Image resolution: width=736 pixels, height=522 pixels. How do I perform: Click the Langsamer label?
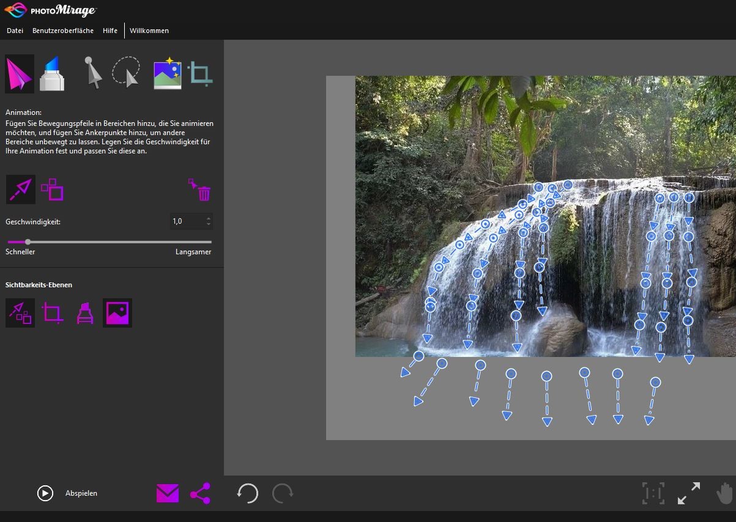[x=193, y=252]
